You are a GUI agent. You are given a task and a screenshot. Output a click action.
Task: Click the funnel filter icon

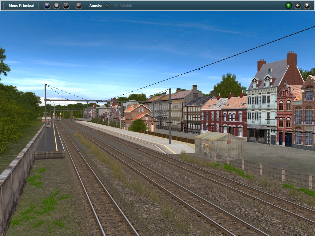point(66,6)
